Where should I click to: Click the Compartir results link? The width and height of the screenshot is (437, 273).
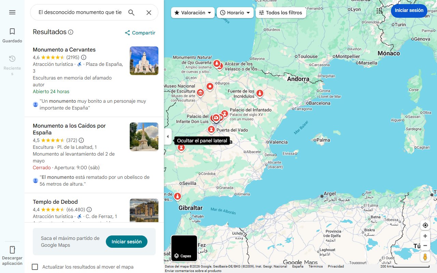[x=140, y=32]
